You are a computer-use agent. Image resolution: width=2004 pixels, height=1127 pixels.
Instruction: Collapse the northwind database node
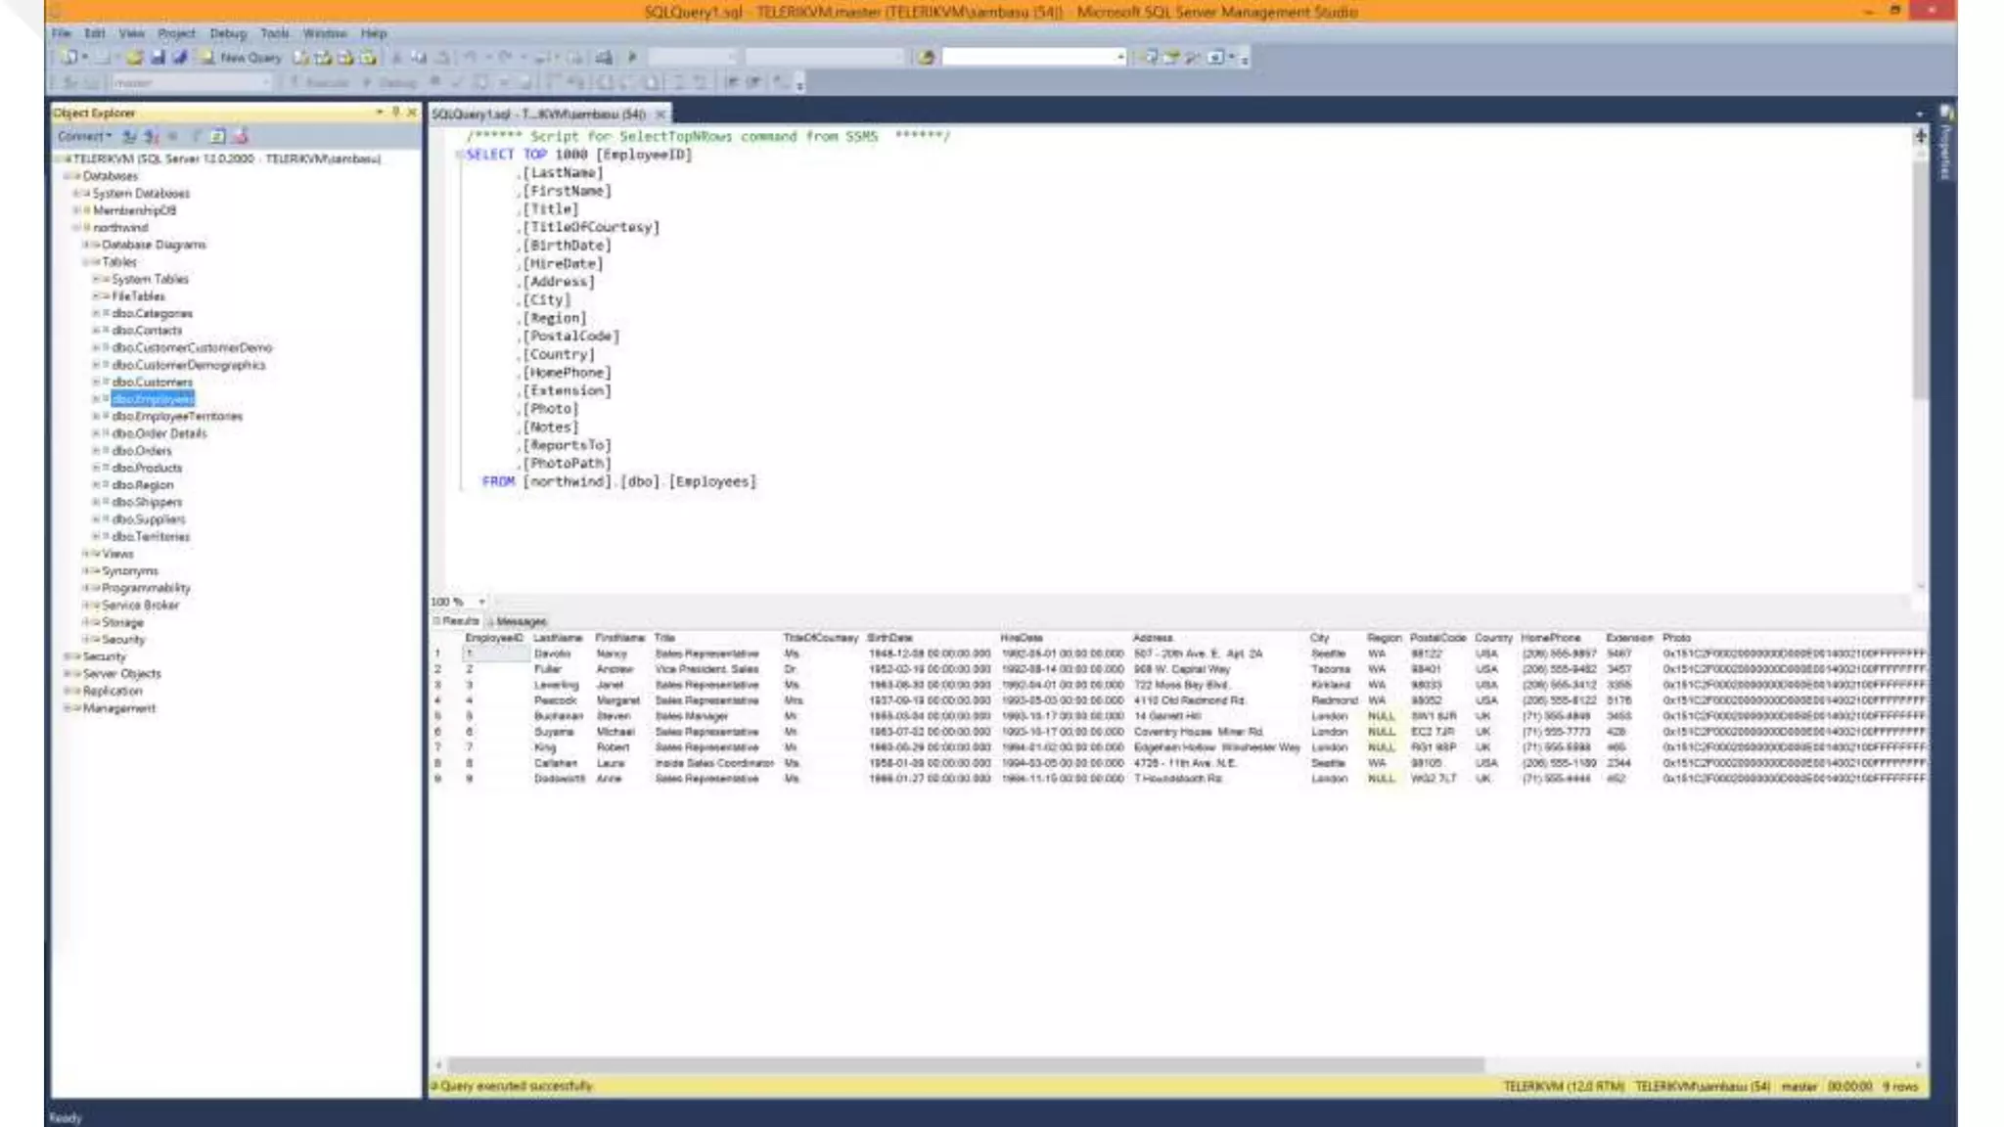[76, 228]
